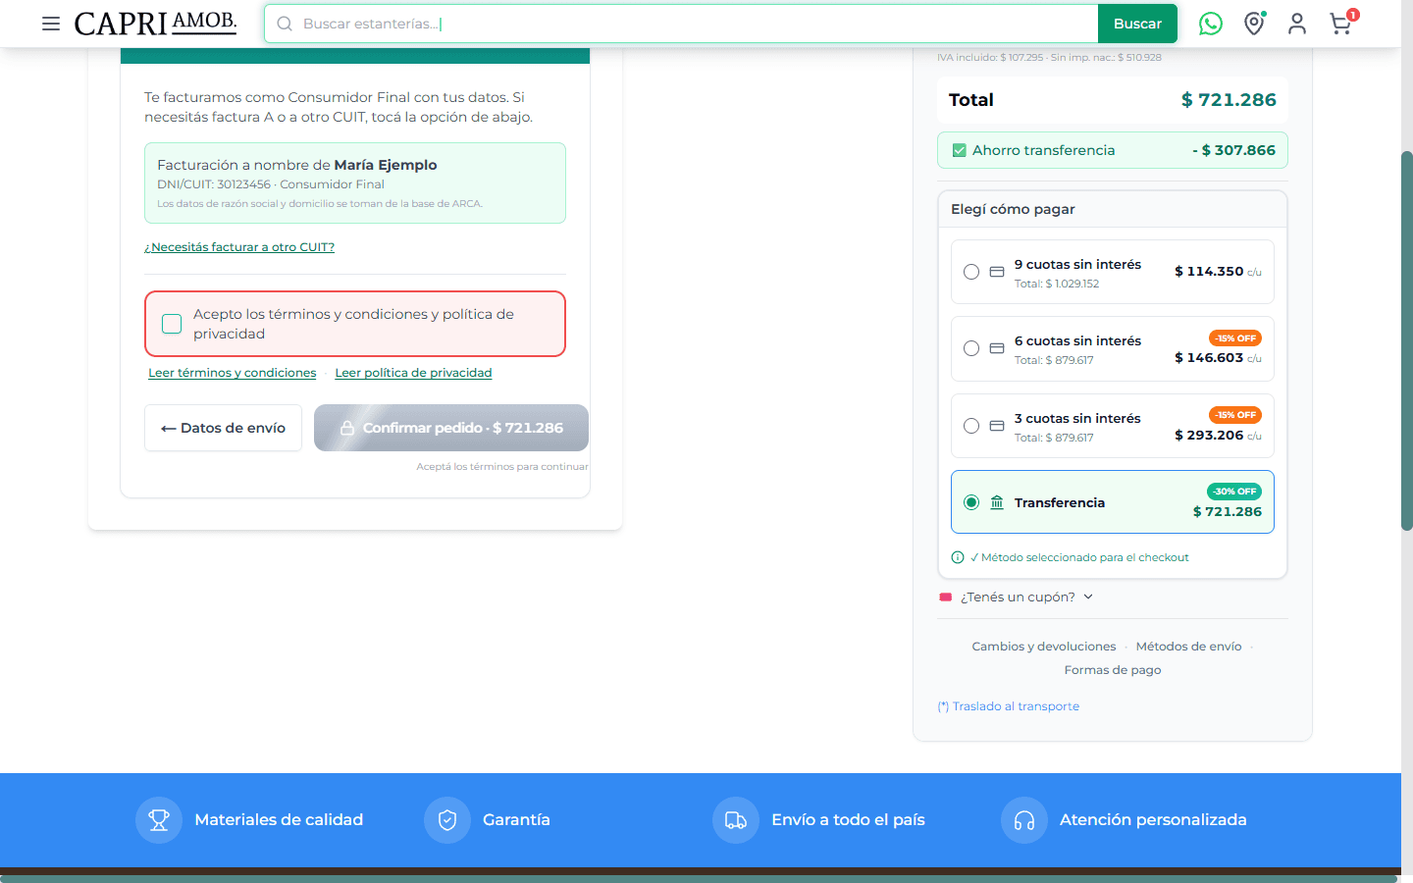The height and width of the screenshot is (883, 1413).
Task: Open the hamburger menu
Action: coord(51,24)
